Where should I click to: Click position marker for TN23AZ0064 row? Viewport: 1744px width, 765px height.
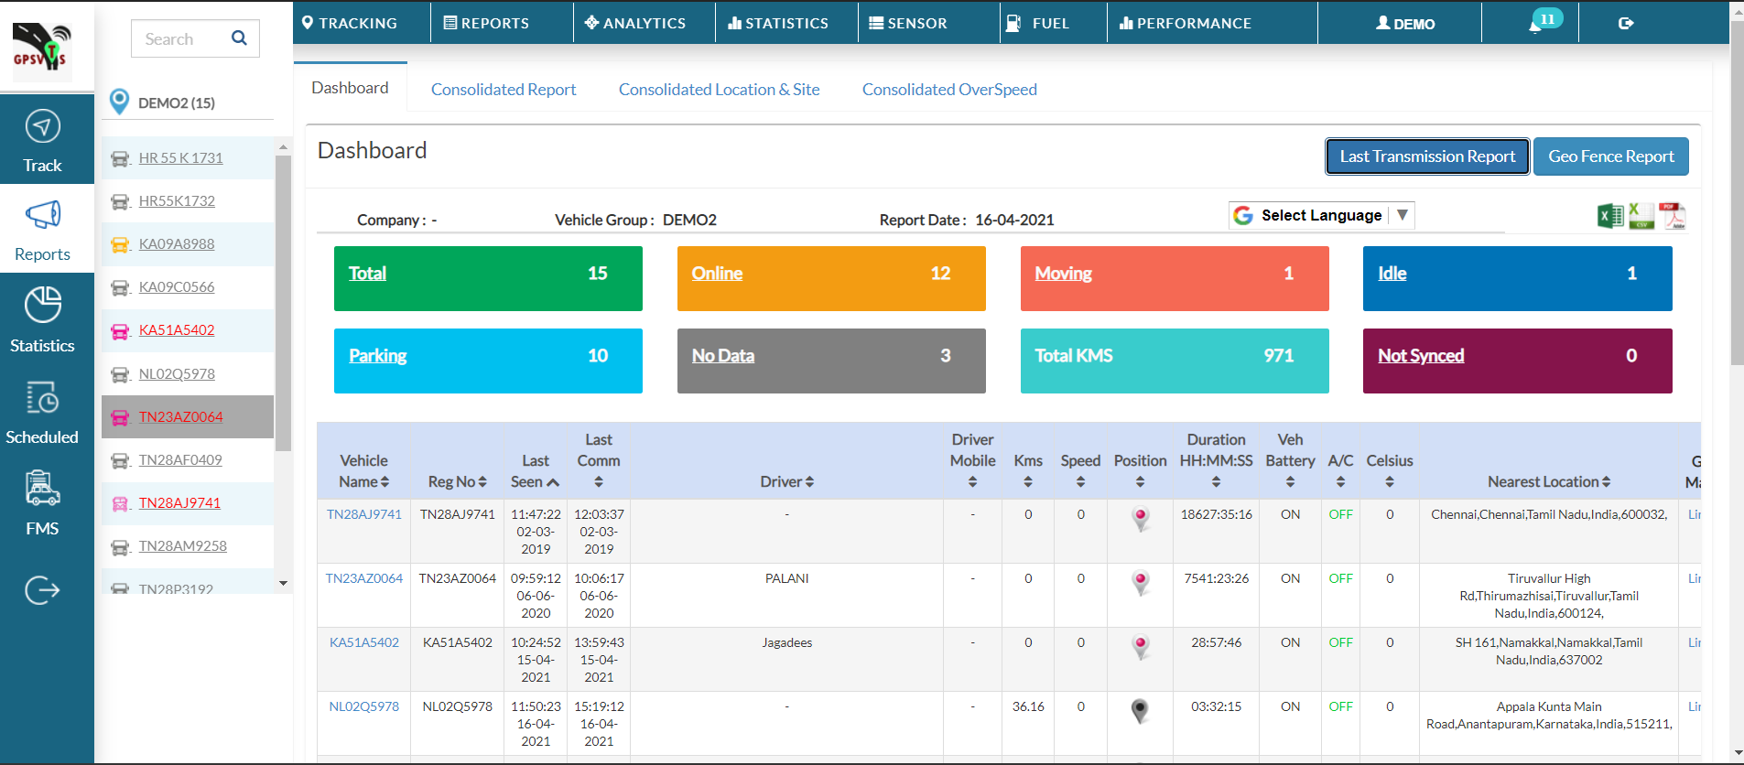pos(1141,583)
